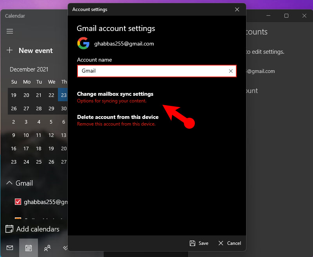
Task: Click the plus icon beside New event
Action: tap(9, 50)
